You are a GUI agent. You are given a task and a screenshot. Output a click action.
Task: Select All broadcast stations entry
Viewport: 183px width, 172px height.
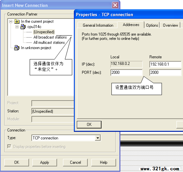(x=50, y=37)
